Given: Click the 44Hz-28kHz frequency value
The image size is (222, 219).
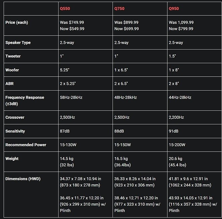Looking at the screenshot, I should click(180, 98).
